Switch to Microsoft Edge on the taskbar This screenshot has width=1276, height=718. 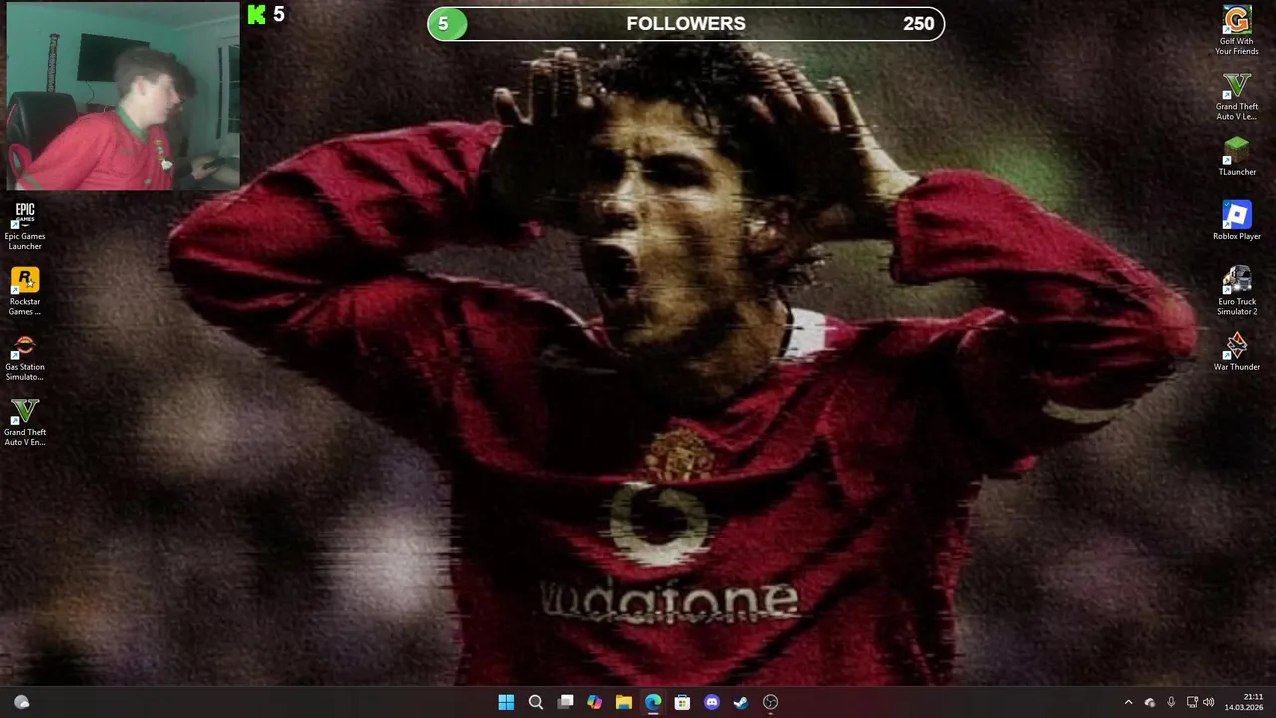[653, 702]
